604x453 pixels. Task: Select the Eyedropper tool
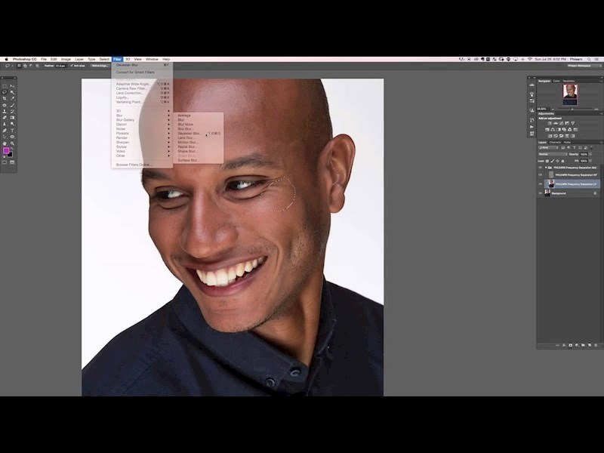click(12, 99)
